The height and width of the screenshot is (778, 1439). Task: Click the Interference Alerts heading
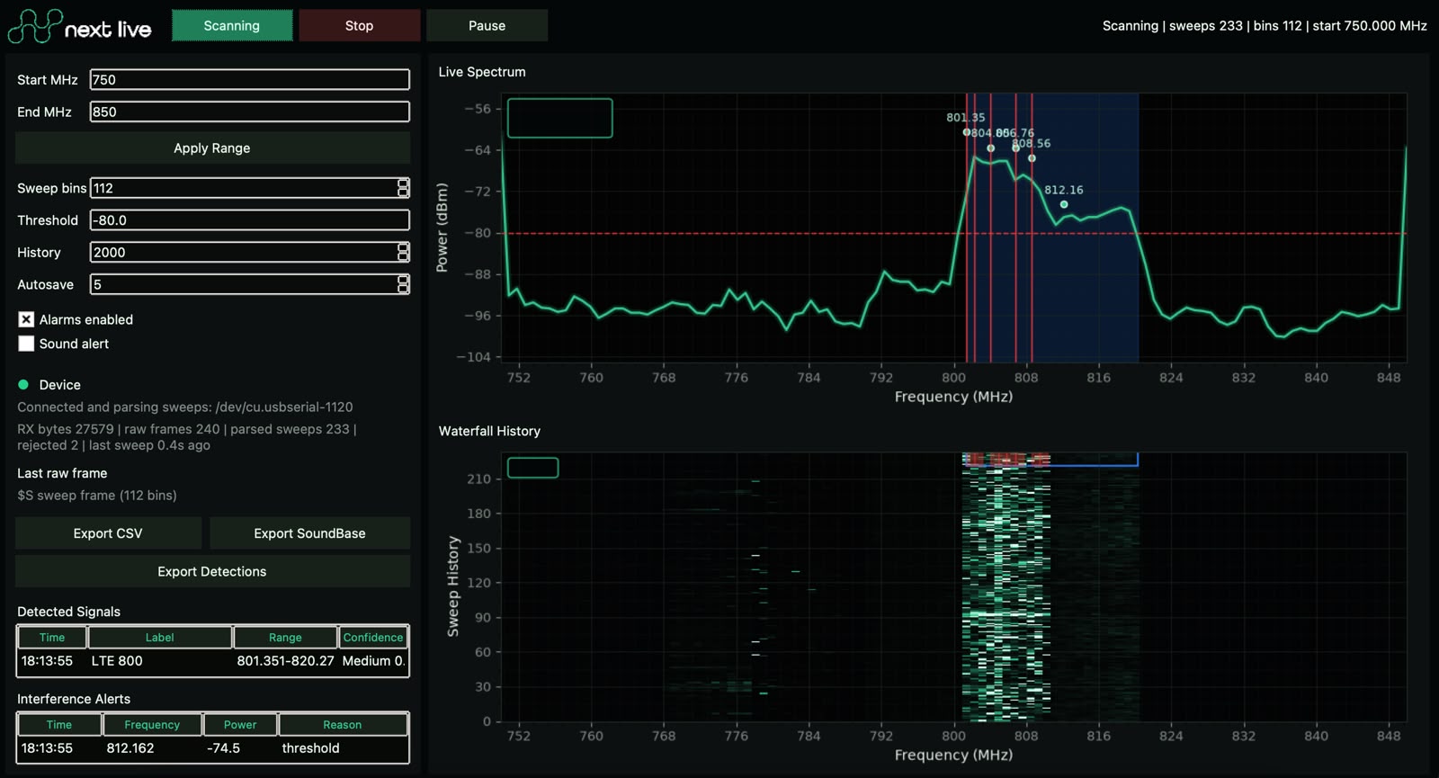[x=74, y=699]
